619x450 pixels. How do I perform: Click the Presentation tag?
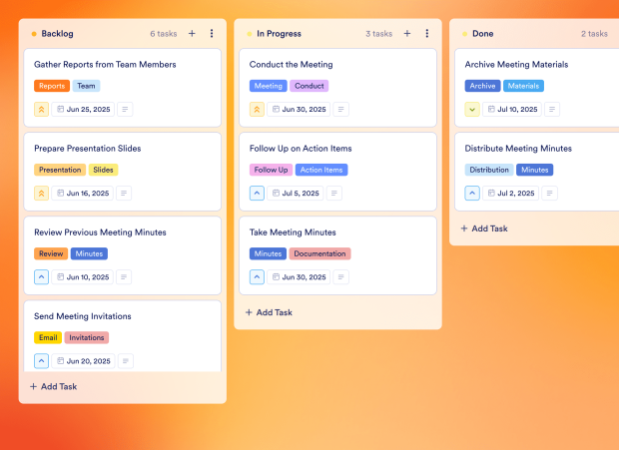(x=60, y=170)
